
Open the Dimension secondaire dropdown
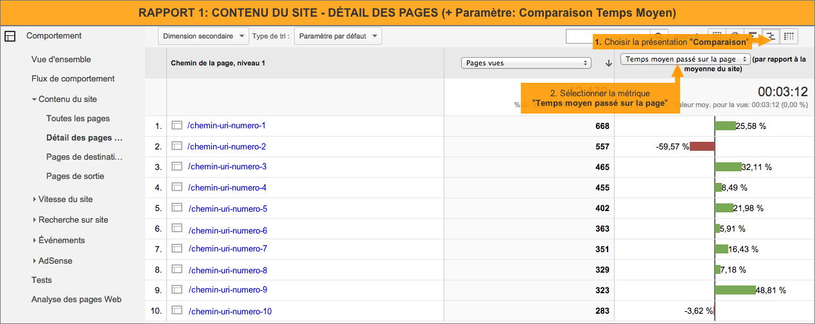tap(204, 37)
